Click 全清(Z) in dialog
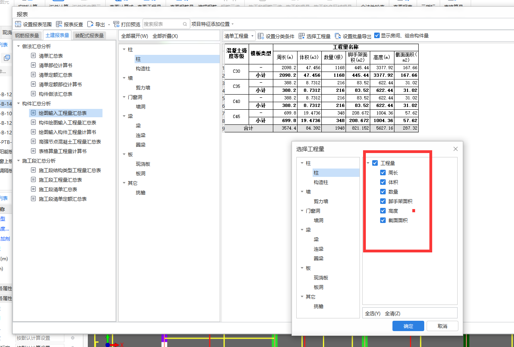Viewport: 514px width, 347px height. coord(392,314)
